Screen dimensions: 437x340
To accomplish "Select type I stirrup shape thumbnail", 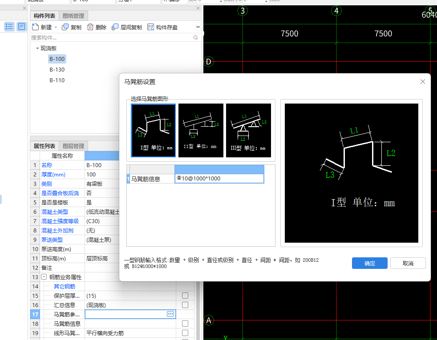I will 153,130.
